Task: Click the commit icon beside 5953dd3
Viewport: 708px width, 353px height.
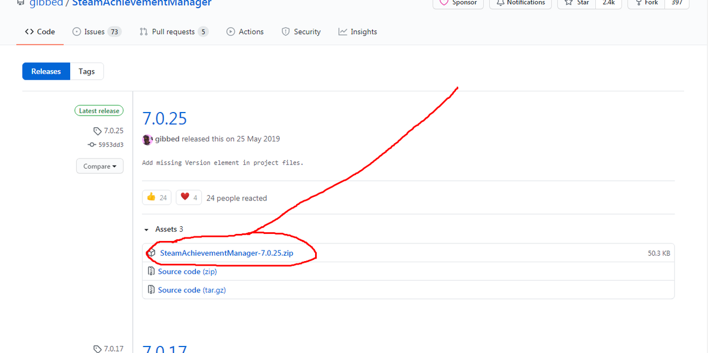Action: point(91,144)
